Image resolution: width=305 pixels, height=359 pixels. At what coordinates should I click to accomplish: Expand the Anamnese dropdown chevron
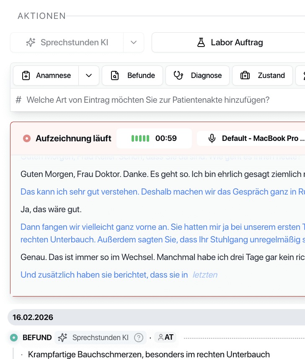[x=89, y=75]
